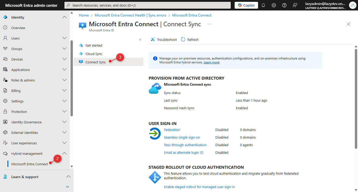Collapse the inner menu with the chevron

140,39
